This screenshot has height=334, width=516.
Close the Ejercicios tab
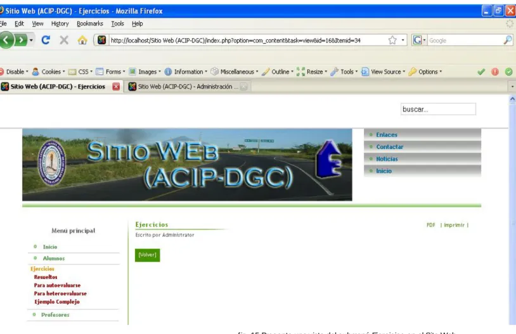[x=116, y=87]
